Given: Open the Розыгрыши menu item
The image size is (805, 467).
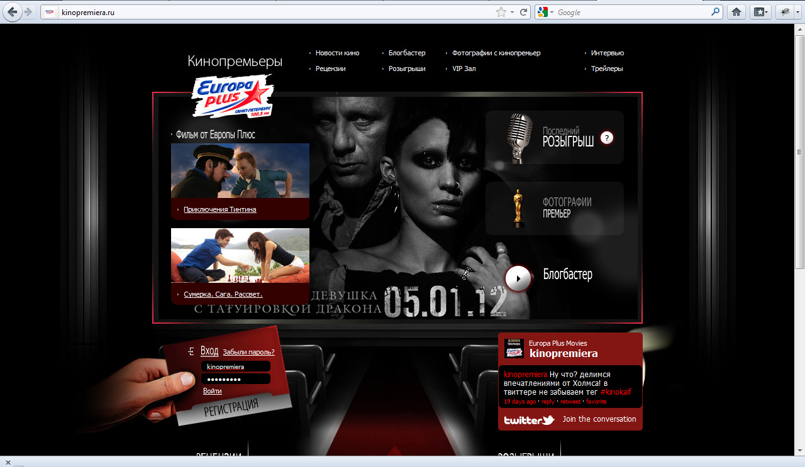Looking at the screenshot, I should click(407, 69).
